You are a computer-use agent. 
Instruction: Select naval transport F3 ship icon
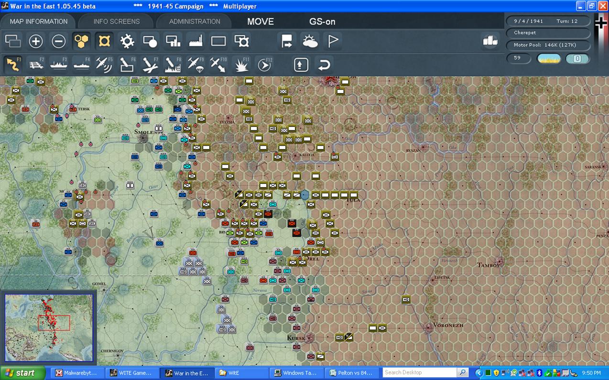click(58, 64)
